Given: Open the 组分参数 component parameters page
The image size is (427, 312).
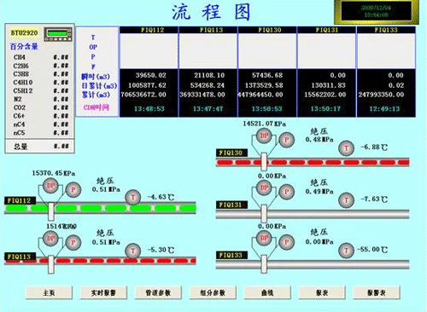Looking at the screenshot, I should 213,292.
